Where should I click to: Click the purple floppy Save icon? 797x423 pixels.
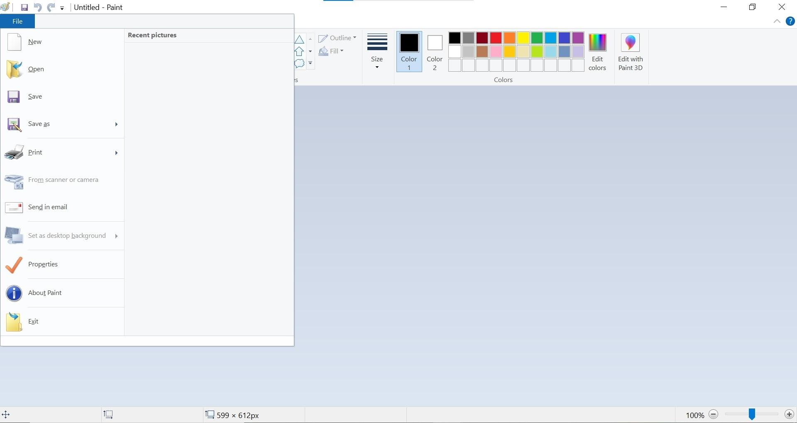click(x=14, y=97)
